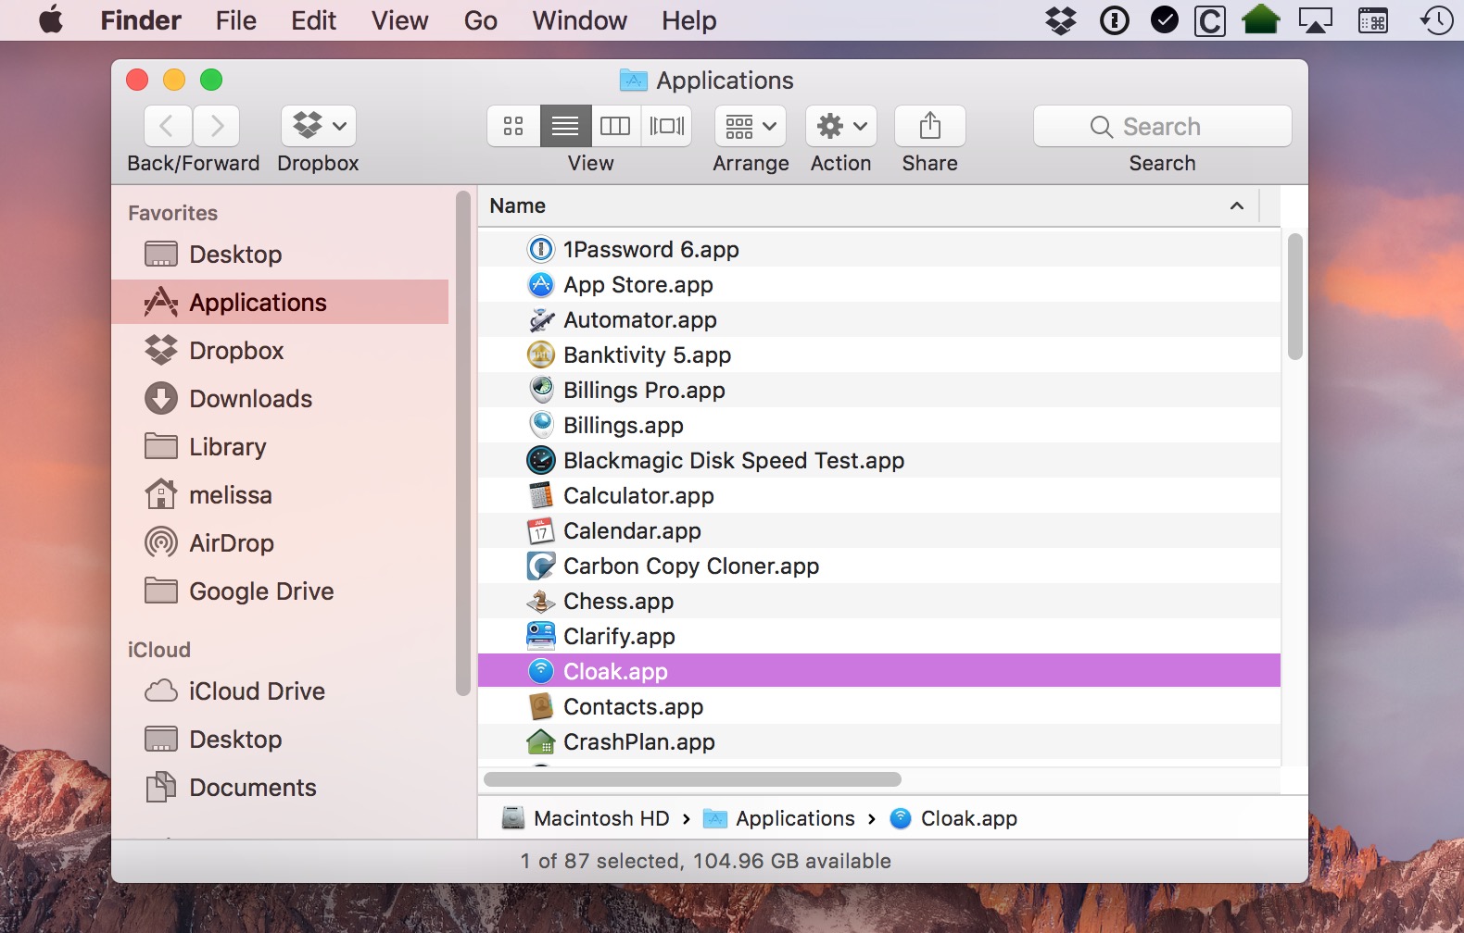This screenshot has height=933, width=1464.
Task: Select the Calculator.app icon
Action: coord(540,495)
